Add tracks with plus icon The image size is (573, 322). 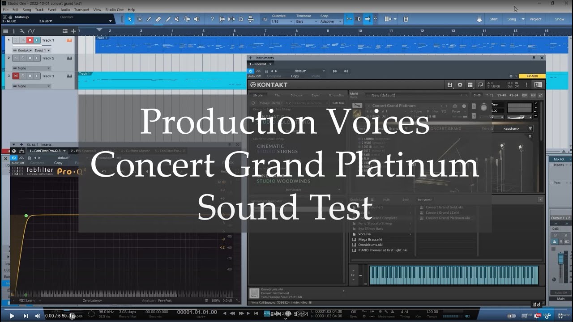pyautogui.click(x=73, y=31)
